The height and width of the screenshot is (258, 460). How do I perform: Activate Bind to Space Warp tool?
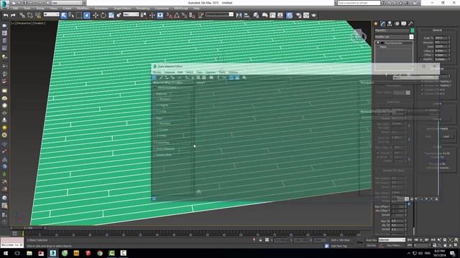click(x=38, y=15)
